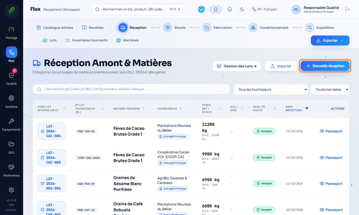Click the blue globe avatar icon
359x215 pixels.
(x=202, y=9)
